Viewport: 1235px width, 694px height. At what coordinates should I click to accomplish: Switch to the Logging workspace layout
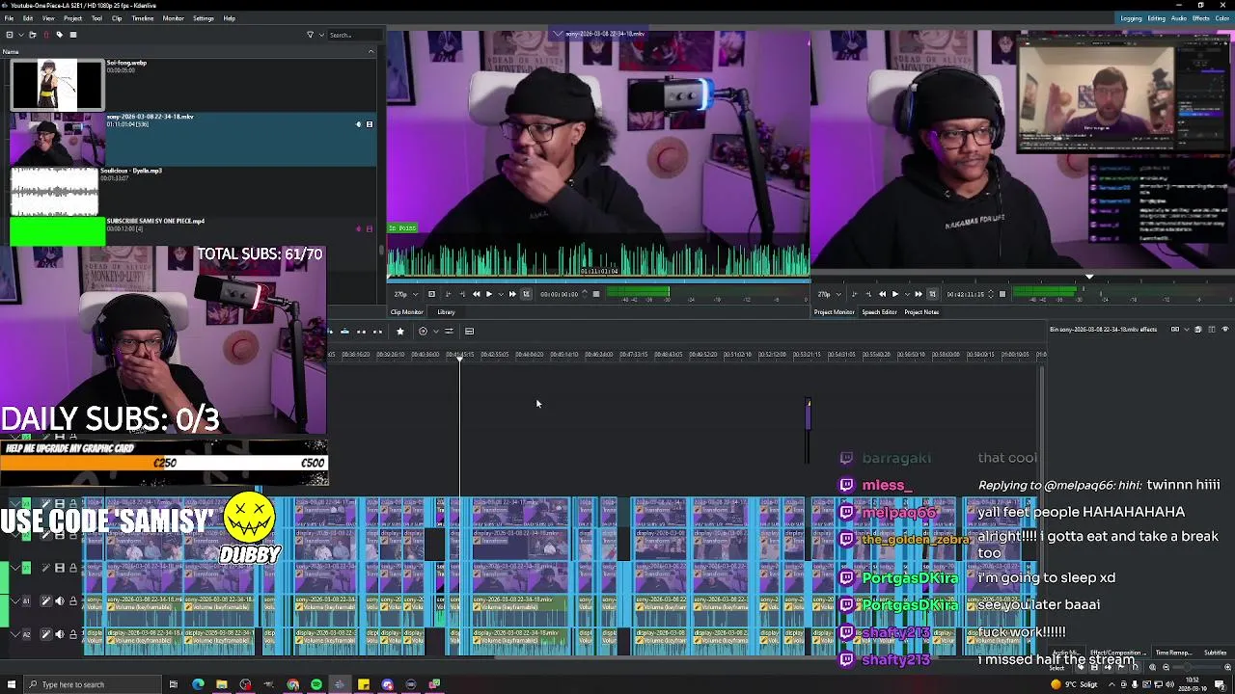pyautogui.click(x=1132, y=18)
